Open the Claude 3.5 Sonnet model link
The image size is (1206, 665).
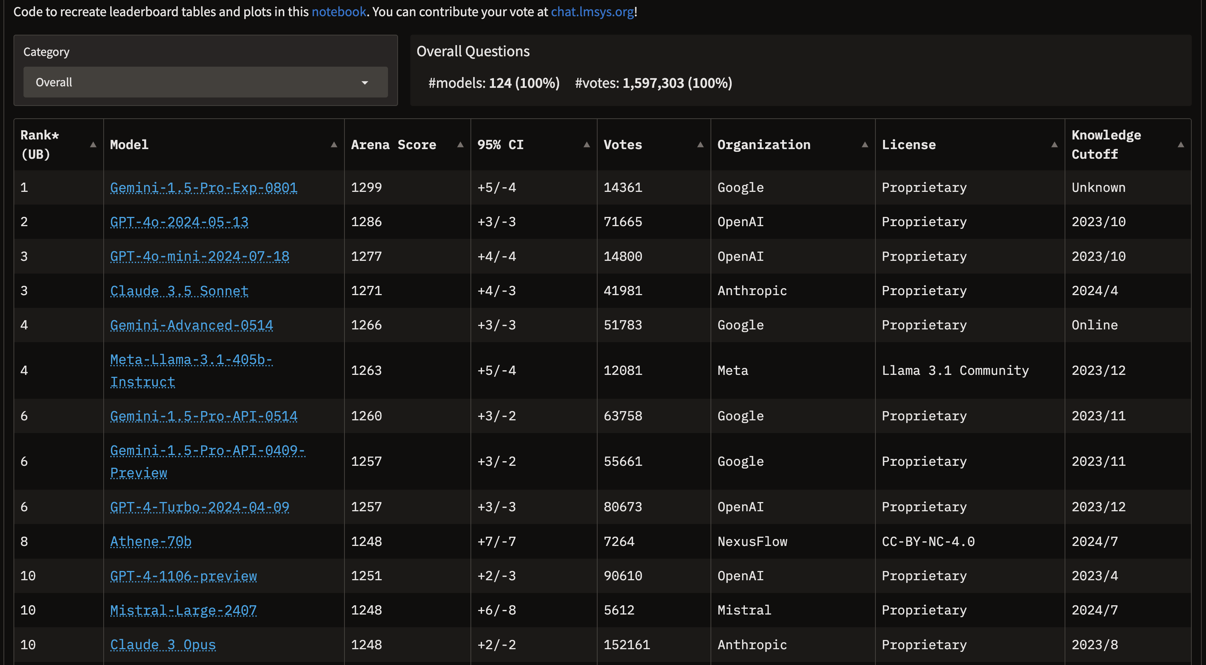(179, 291)
